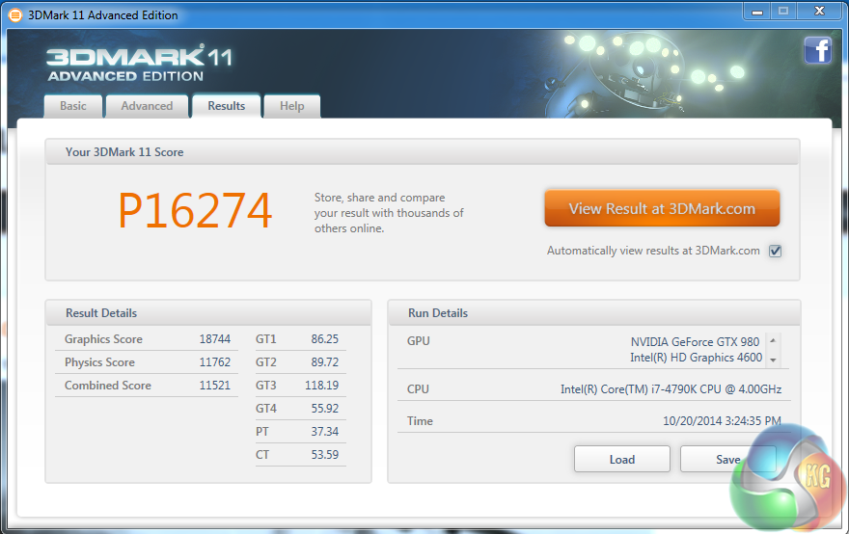Click the GT1 value 86.25
This screenshot has width=849, height=534.
(325, 339)
